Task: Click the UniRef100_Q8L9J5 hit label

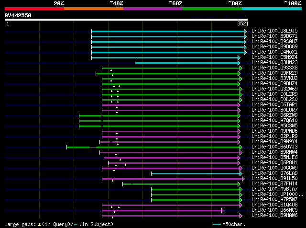Action: (x=274, y=31)
